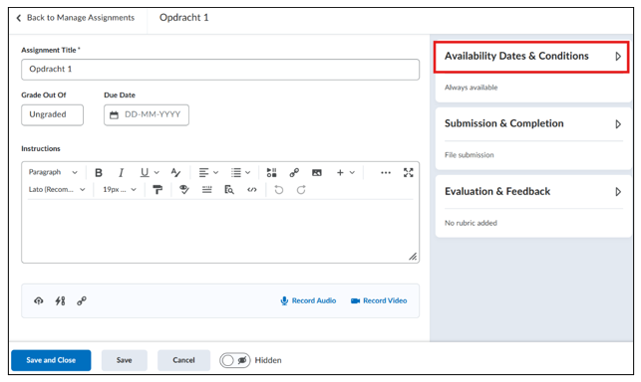
Task: Cancel editing the assignment
Action: (x=184, y=360)
